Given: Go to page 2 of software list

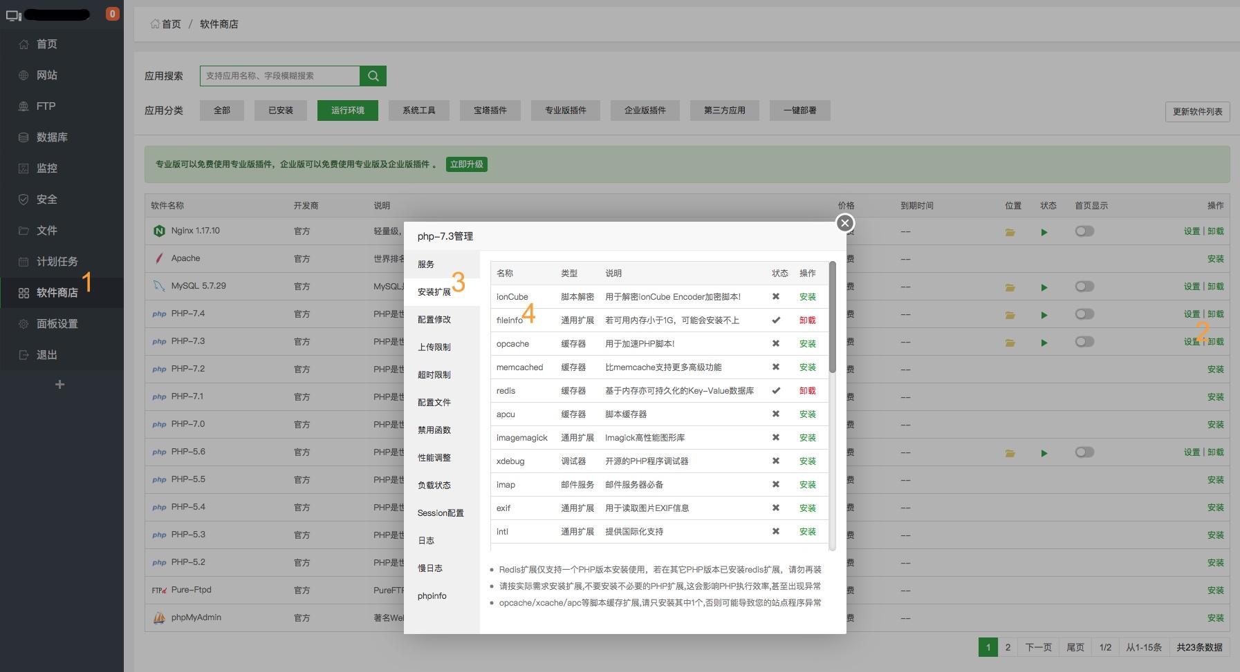Looking at the screenshot, I should point(1008,647).
